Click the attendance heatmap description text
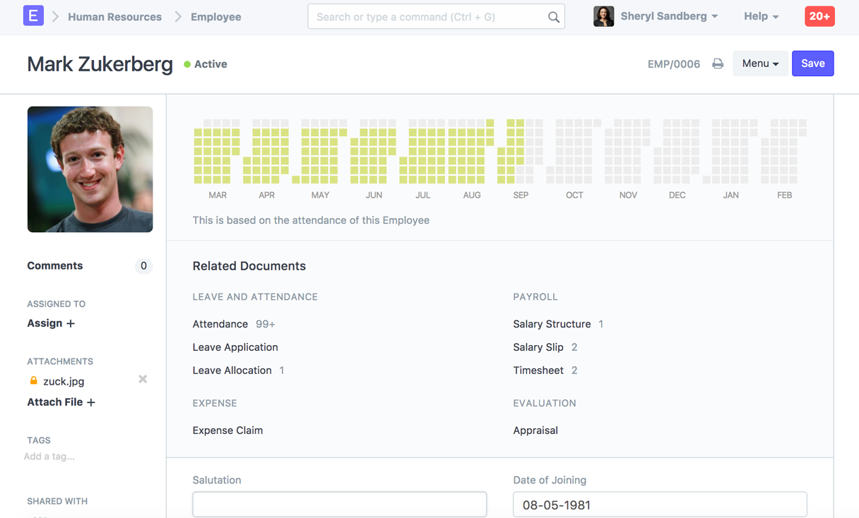Screen dimensions: 859x518 pyautogui.click(x=311, y=220)
